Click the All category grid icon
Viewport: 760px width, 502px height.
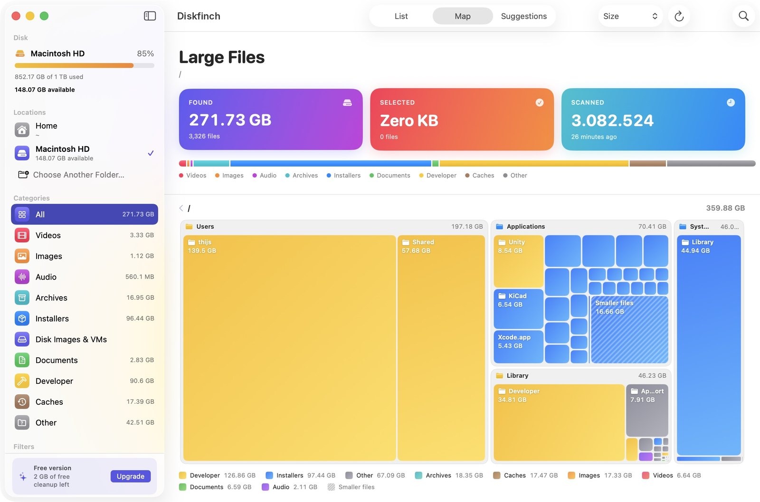pos(22,214)
